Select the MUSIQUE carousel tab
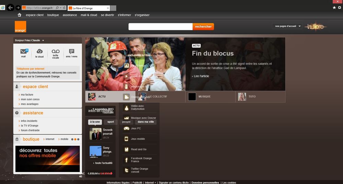The width and height of the screenshot is (343, 184). (x=210, y=96)
